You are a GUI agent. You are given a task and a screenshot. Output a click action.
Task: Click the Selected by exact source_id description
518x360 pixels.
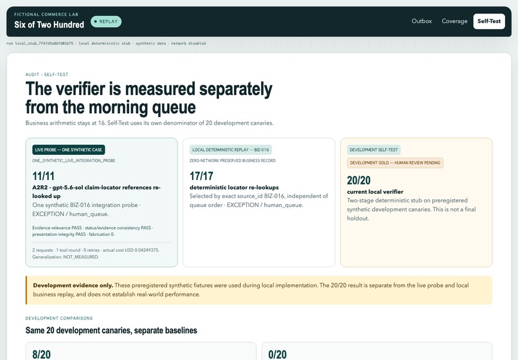pos(258,201)
